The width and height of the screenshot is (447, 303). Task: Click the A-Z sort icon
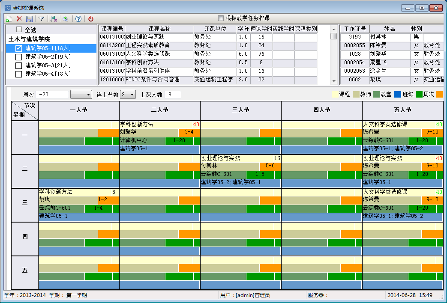[54, 19]
